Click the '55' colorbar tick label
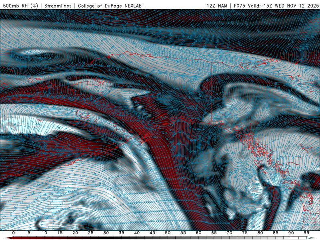 [x=183, y=233]
